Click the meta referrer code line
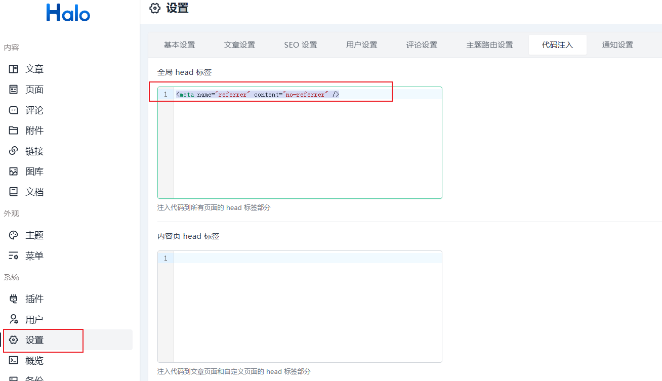 pos(257,95)
